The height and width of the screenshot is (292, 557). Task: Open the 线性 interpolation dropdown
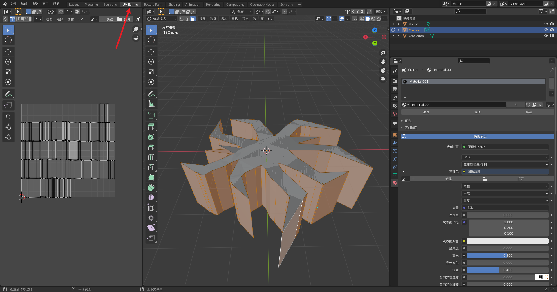coord(505,186)
